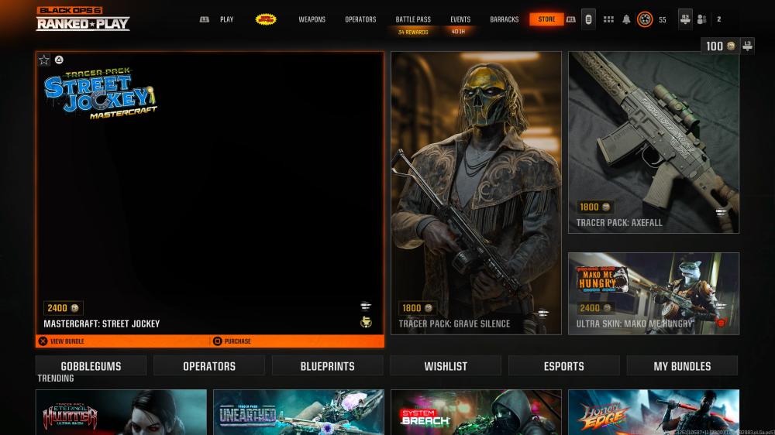Open Honor Edge trending bundle
Viewport: 775px width, 435px height.
pos(653,413)
